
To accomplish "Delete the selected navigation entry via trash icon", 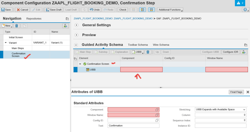I will point(17,26).
